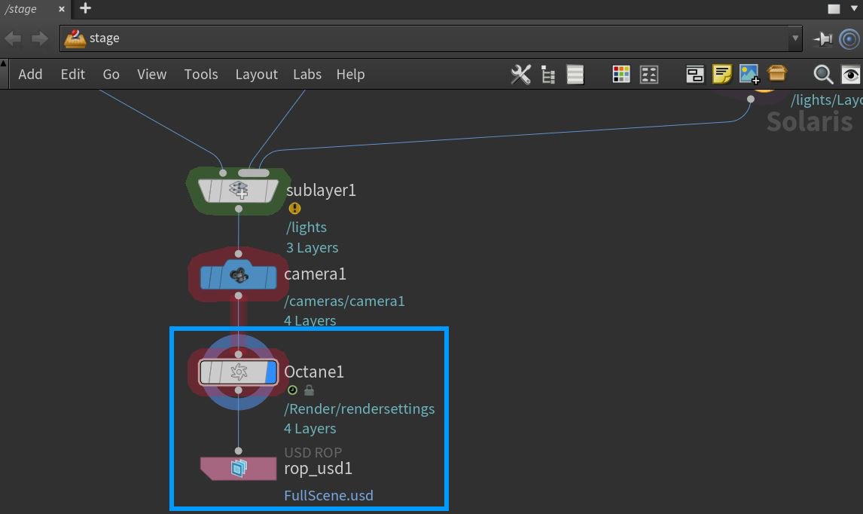Open the eye display options dropdown
This screenshot has height=514, width=863.
tap(850, 75)
